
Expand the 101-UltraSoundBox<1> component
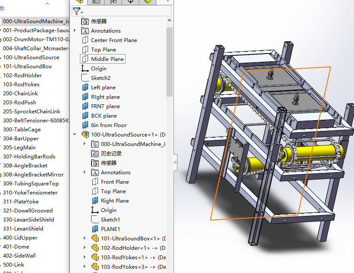(85, 238)
